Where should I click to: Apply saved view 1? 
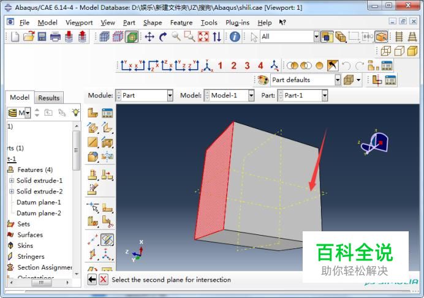click(220, 65)
